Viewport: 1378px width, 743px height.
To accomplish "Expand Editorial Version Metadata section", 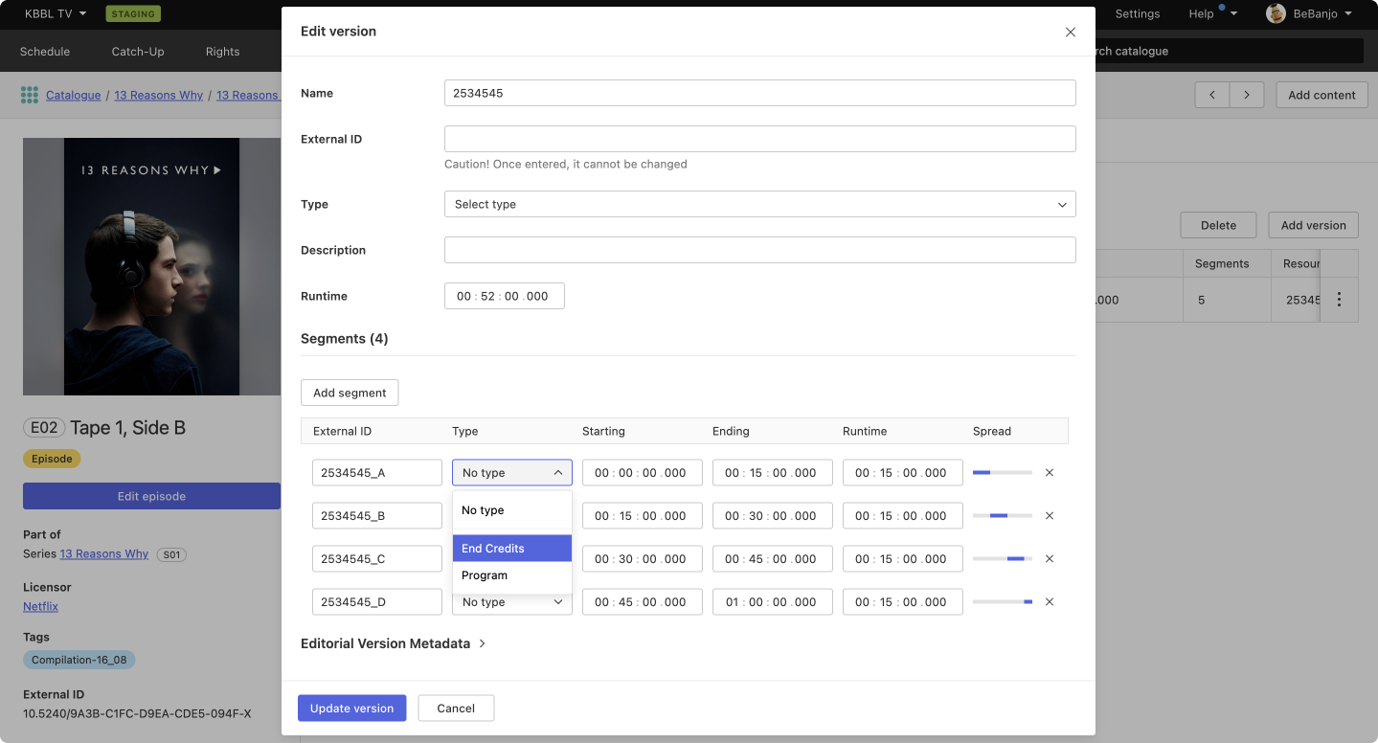I will pos(394,643).
